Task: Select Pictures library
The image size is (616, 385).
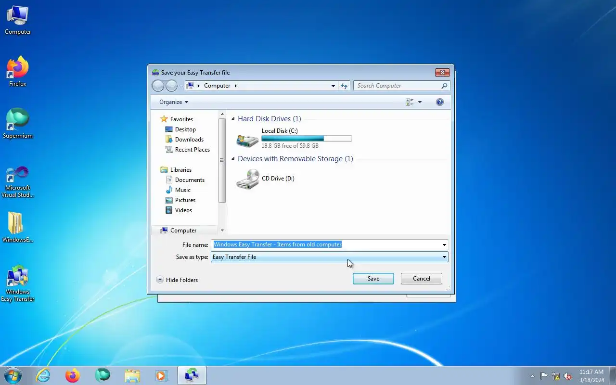Action: coord(185,200)
